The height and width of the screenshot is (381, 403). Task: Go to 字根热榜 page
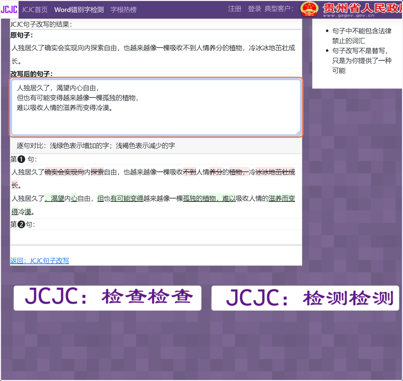pyautogui.click(x=124, y=10)
